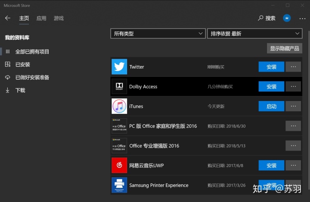Select 已安装 in sidebar
Viewport: 310px width, 202px height.
click(x=23, y=64)
